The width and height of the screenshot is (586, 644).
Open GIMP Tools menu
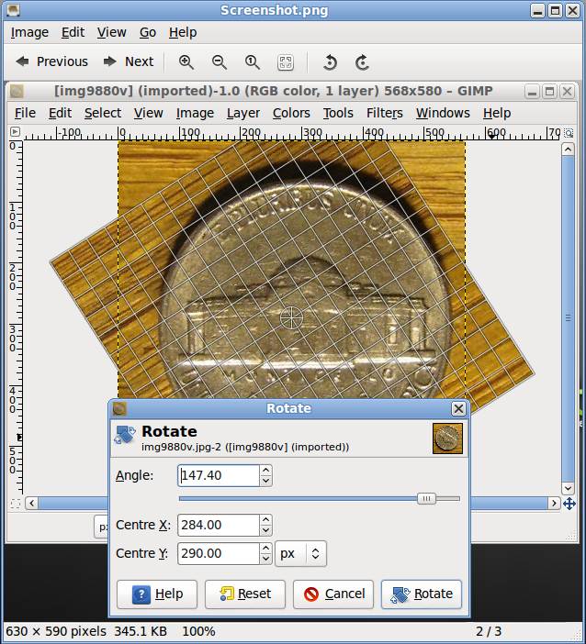pos(338,113)
